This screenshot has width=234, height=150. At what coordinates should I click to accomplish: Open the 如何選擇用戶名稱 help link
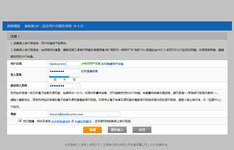[x=112, y=64]
